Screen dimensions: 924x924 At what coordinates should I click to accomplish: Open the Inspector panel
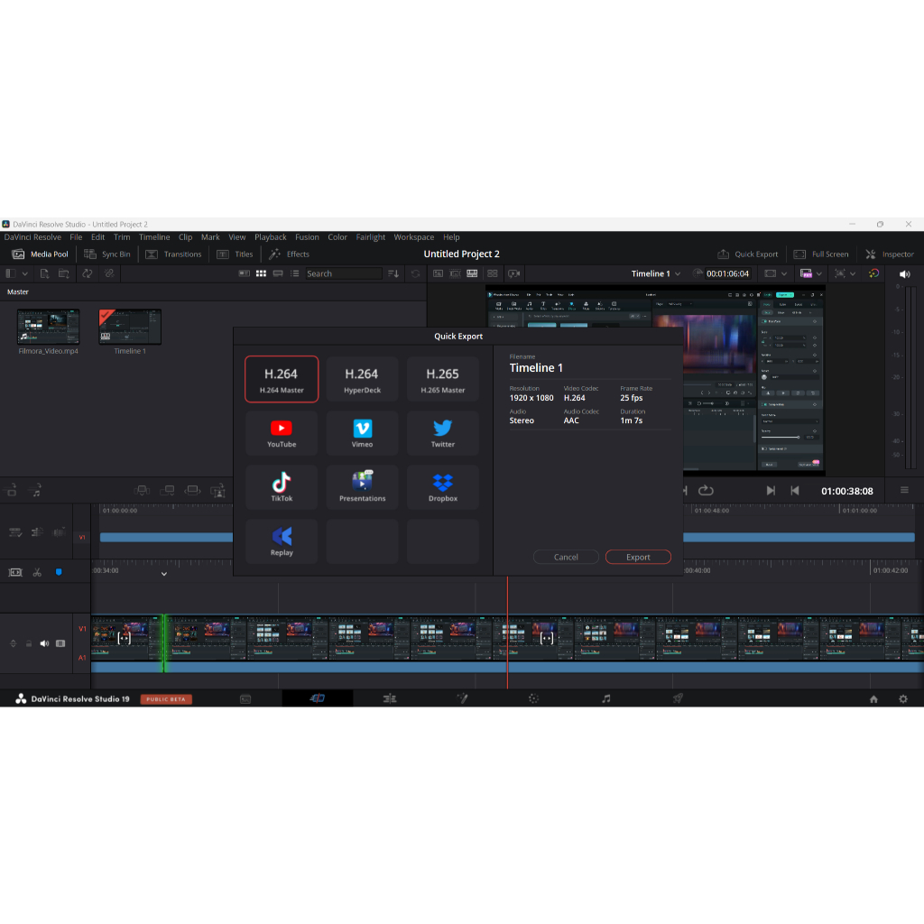[890, 254]
